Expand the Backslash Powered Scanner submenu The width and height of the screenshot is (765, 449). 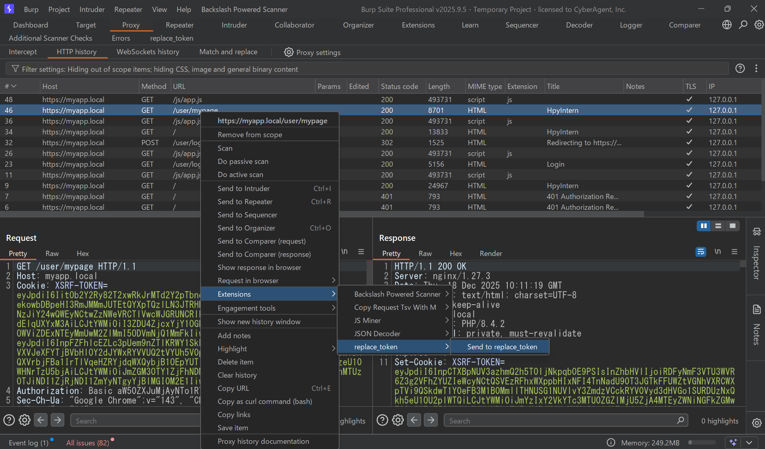(397, 294)
